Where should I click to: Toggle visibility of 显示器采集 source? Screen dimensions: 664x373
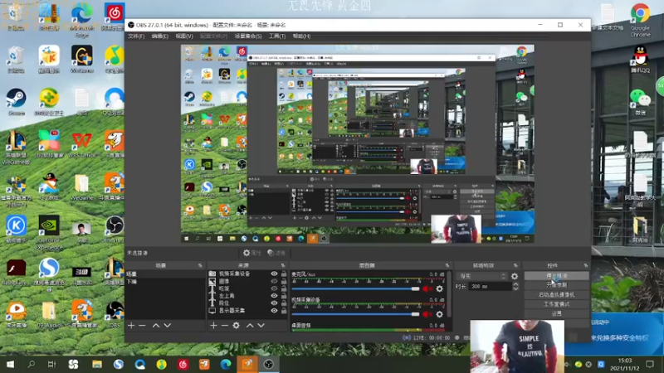(274, 310)
